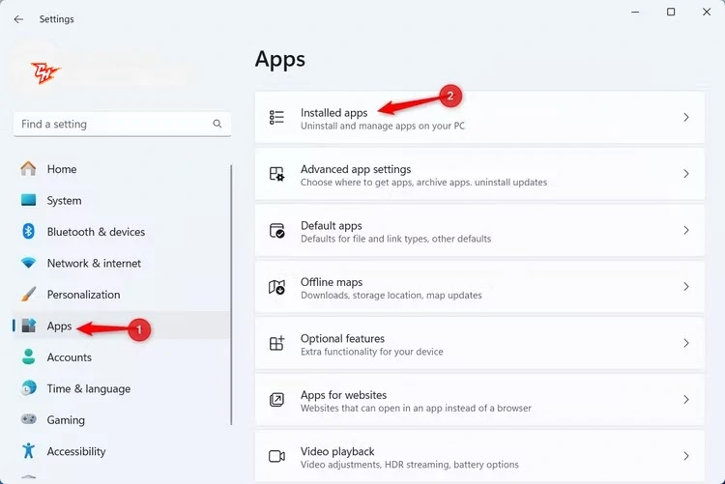Click the Personalization paintbrush icon
This screenshot has width=725, height=484.
[28, 294]
